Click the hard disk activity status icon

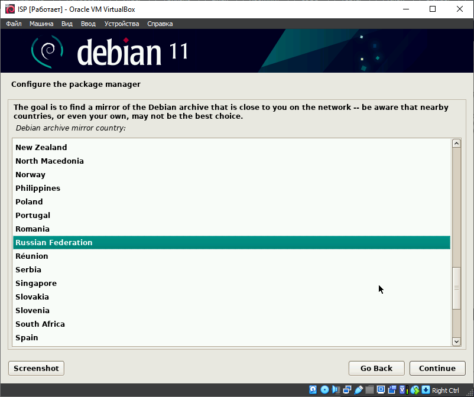(313, 390)
